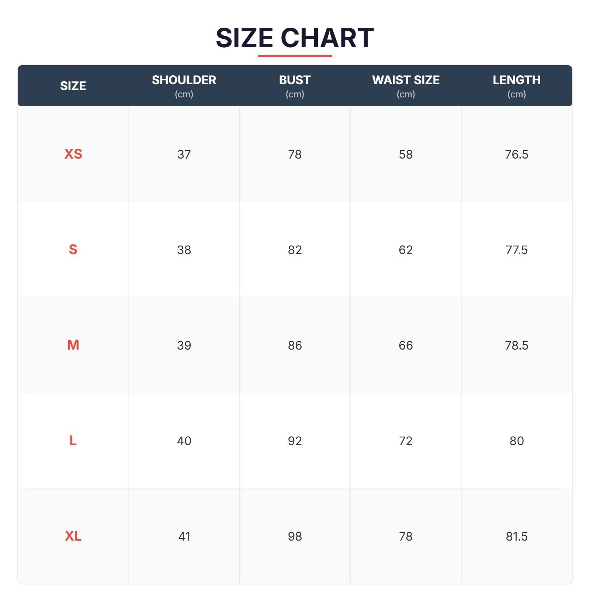Select the M size label
This screenshot has height=590, width=590.
(73, 345)
